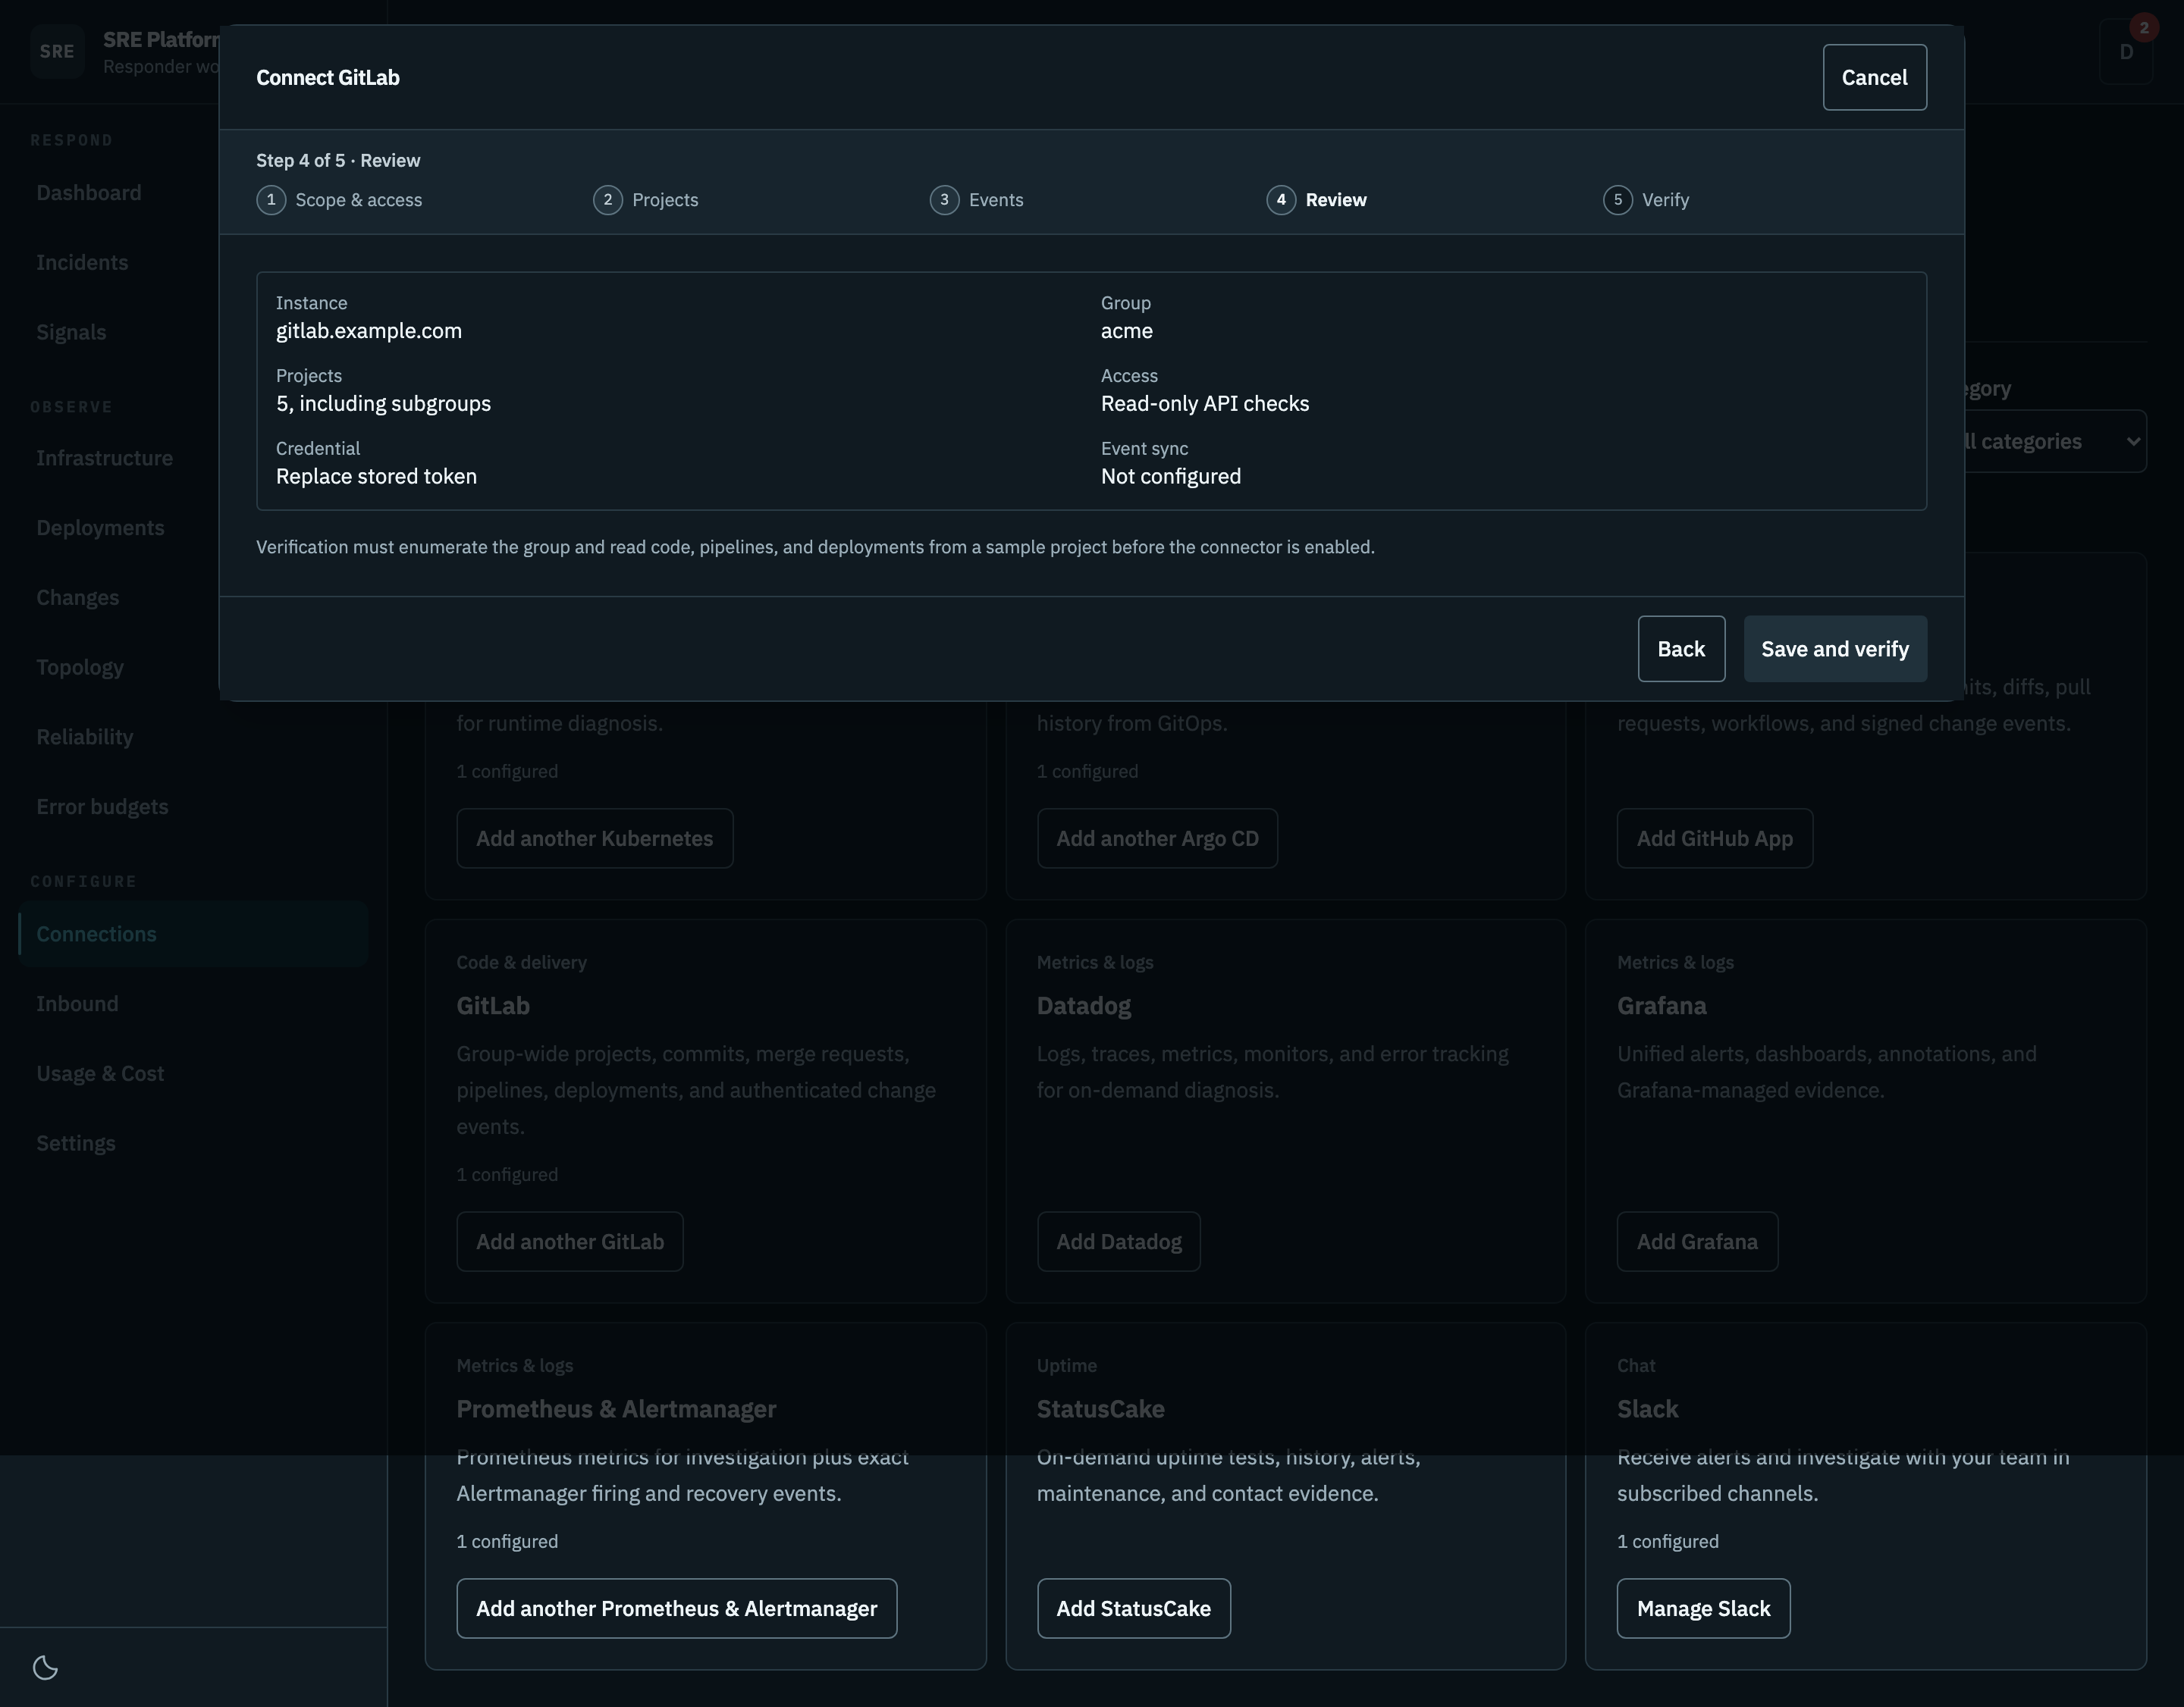2184x1707 pixels.
Task: Click 'Replace stored token' credential value
Action: [x=376, y=477]
